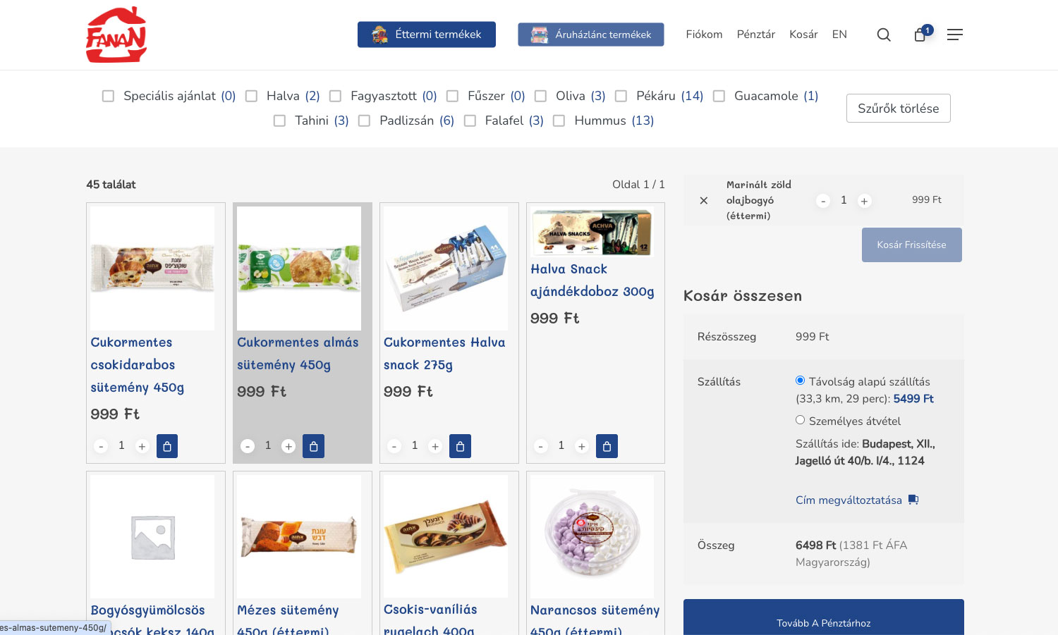Switch language via EN menu item
Screen dimensions: 1058x635
click(839, 35)
